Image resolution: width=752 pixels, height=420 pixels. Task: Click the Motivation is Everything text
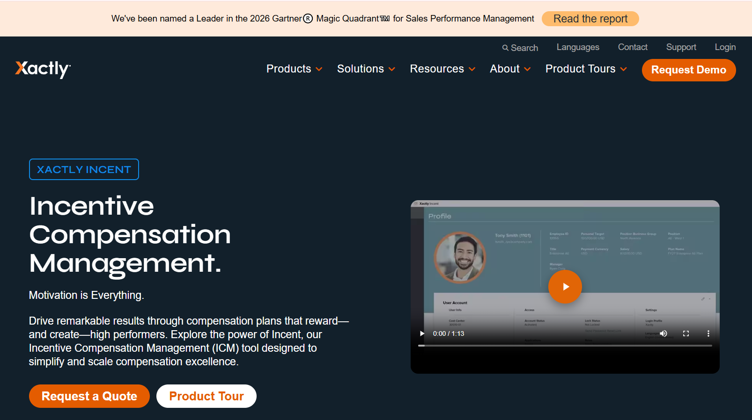click(x=87, y=295)
